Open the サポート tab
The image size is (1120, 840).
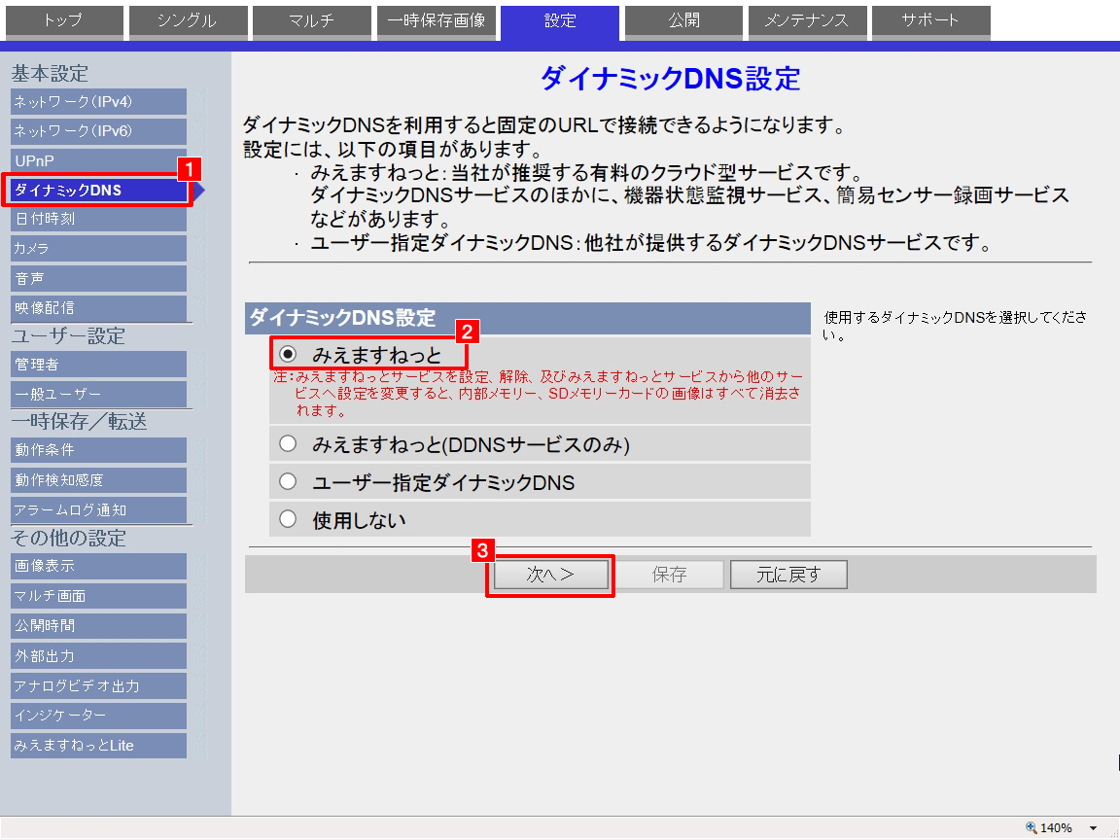pos(930,20)
